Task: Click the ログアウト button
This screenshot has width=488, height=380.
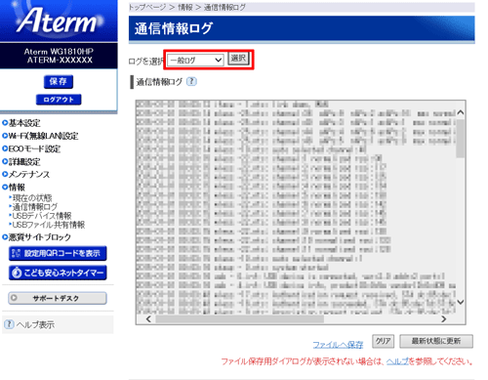Action: [59, 100]
